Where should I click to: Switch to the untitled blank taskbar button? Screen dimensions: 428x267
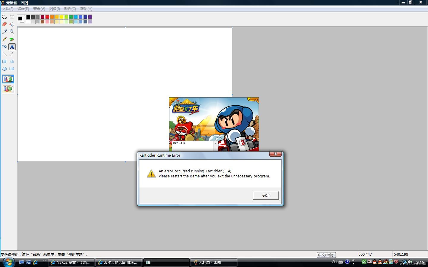(166, 263)
